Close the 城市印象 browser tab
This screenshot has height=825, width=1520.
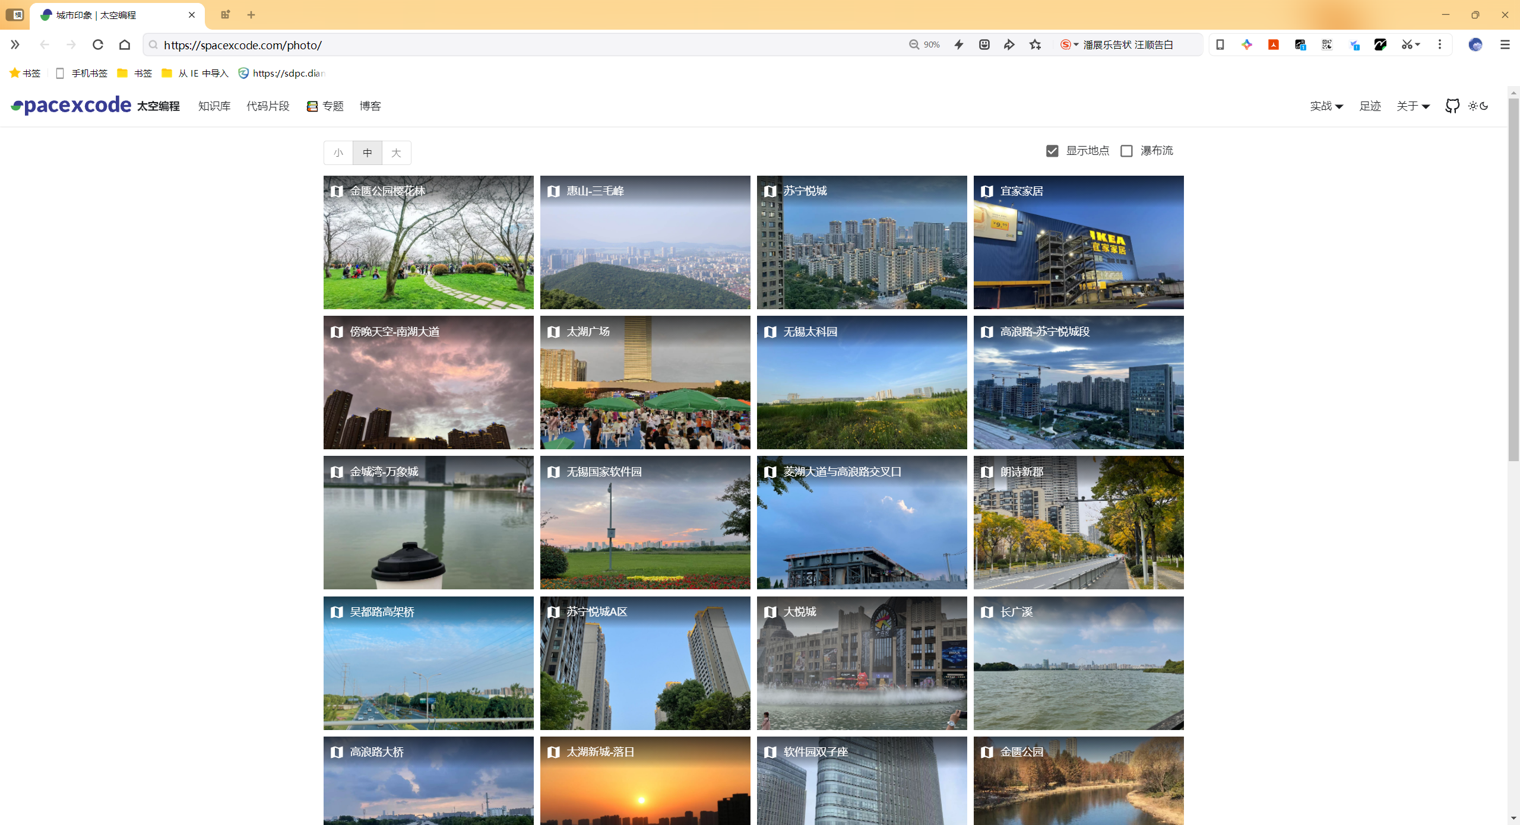pyautogui.click(x=192, y=15)
